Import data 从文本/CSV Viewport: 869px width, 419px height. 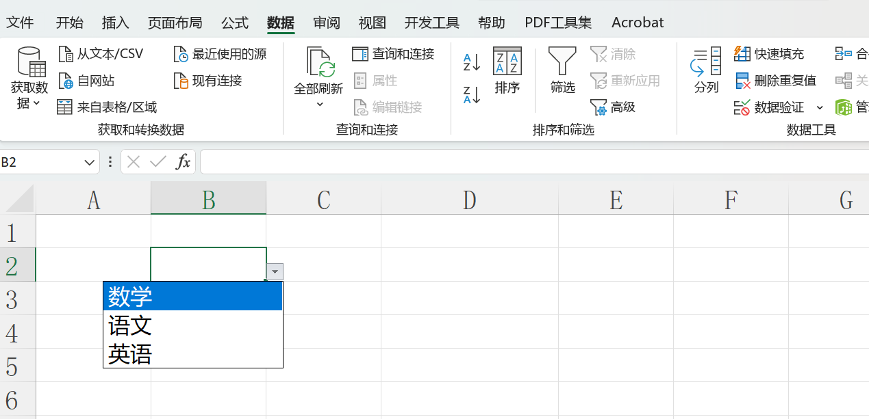(101, 54)
